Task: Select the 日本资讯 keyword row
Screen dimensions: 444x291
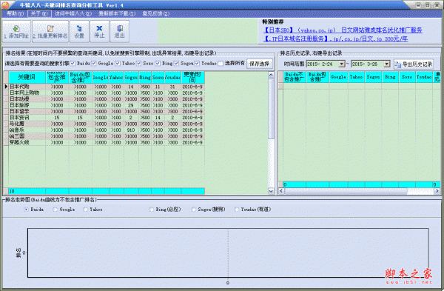Action: coord(107,118)
